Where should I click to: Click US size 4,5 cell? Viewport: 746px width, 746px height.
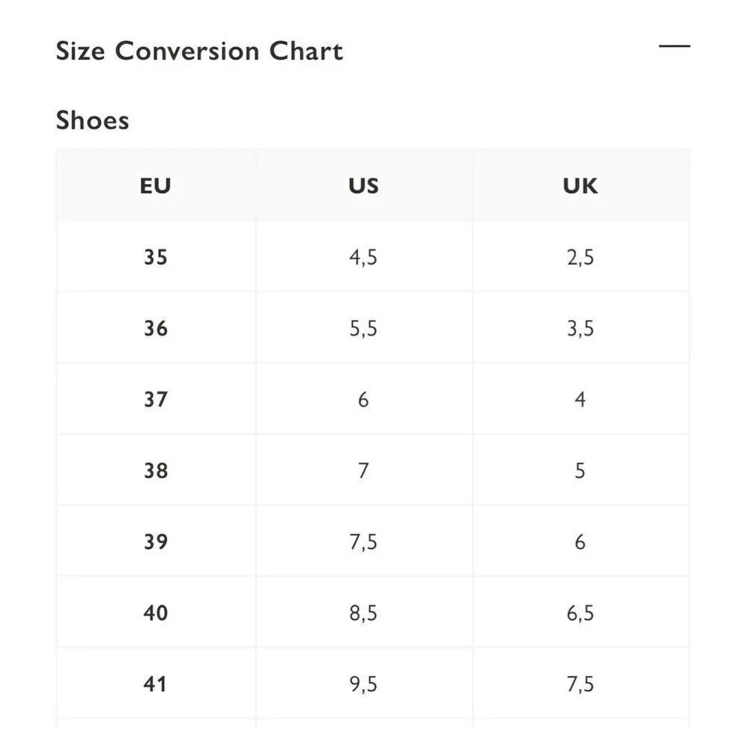[363, 257]
